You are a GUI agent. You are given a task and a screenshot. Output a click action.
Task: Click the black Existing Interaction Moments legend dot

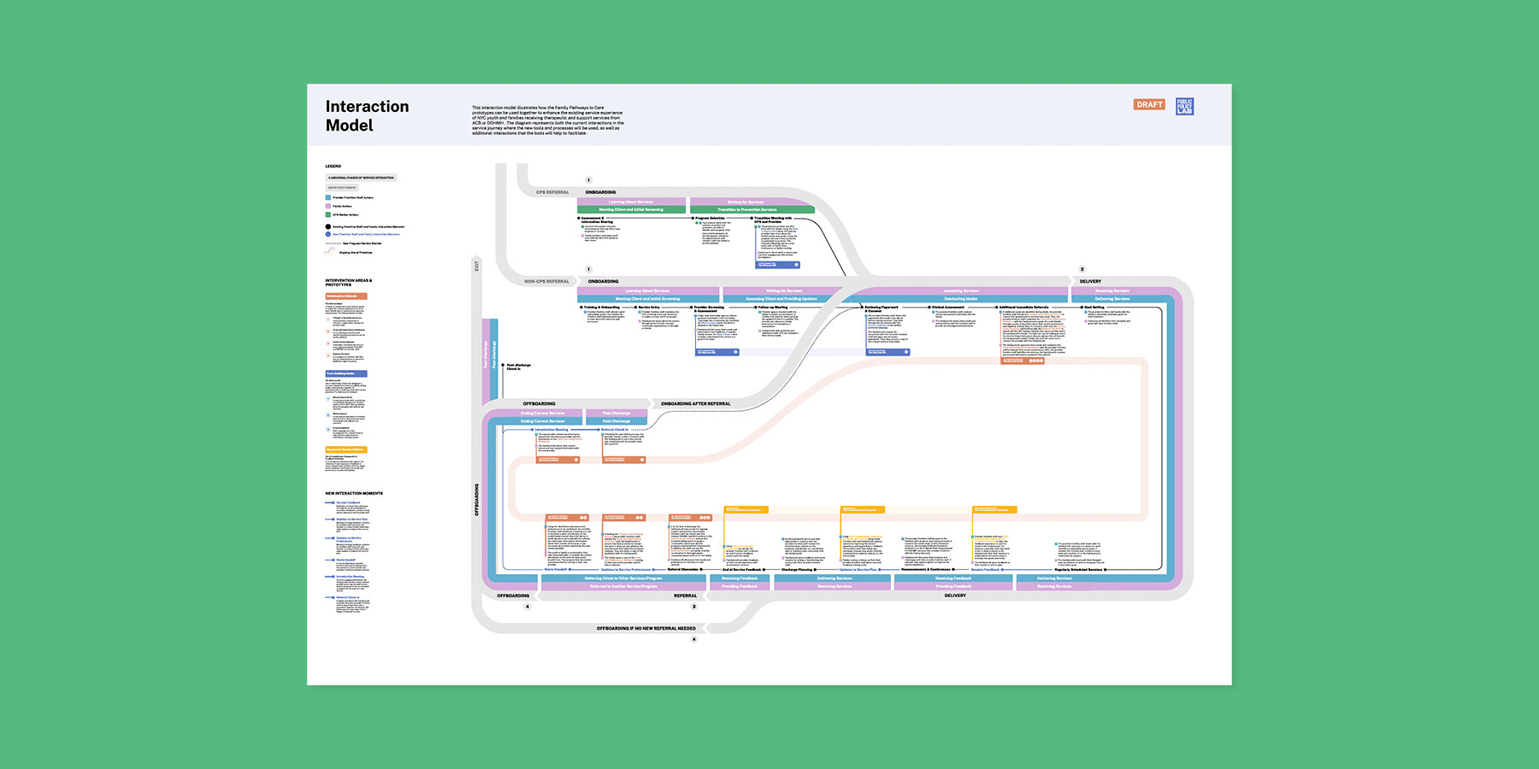328,227
